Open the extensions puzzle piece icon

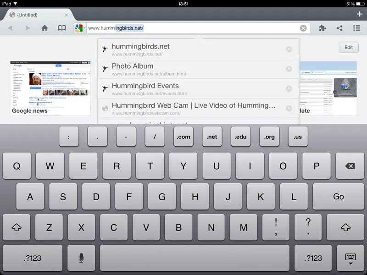click(323, 28)
